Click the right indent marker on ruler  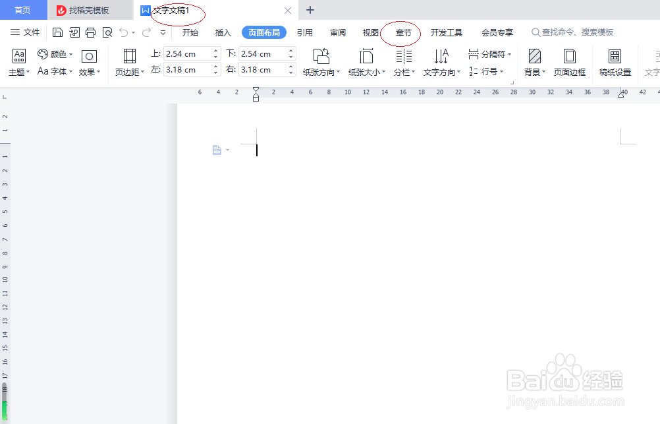coord(621,94)
